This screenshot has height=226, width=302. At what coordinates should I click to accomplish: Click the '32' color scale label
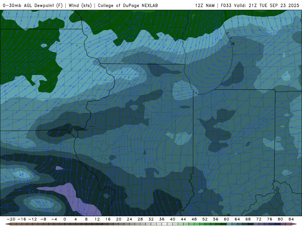coord(151,219)
